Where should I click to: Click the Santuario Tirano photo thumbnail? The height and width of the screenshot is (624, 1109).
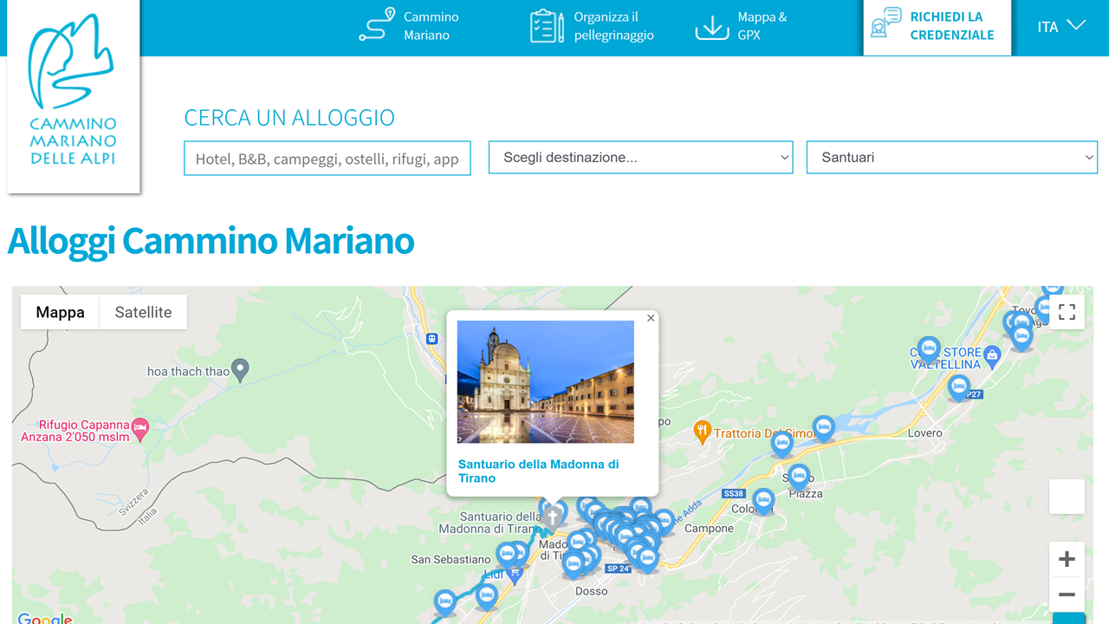(x=545, y=382)
